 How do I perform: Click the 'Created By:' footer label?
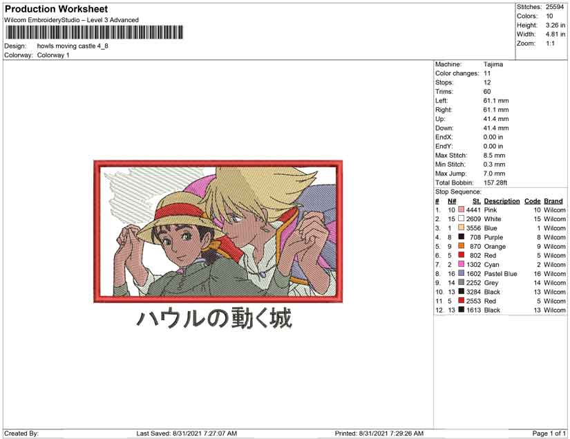[21, 433]
